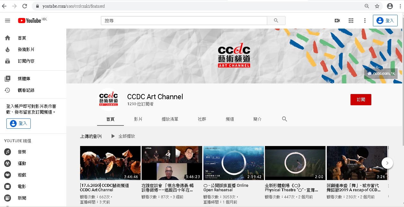
Task: Open 新聞 news category
Action: point(33,198)
